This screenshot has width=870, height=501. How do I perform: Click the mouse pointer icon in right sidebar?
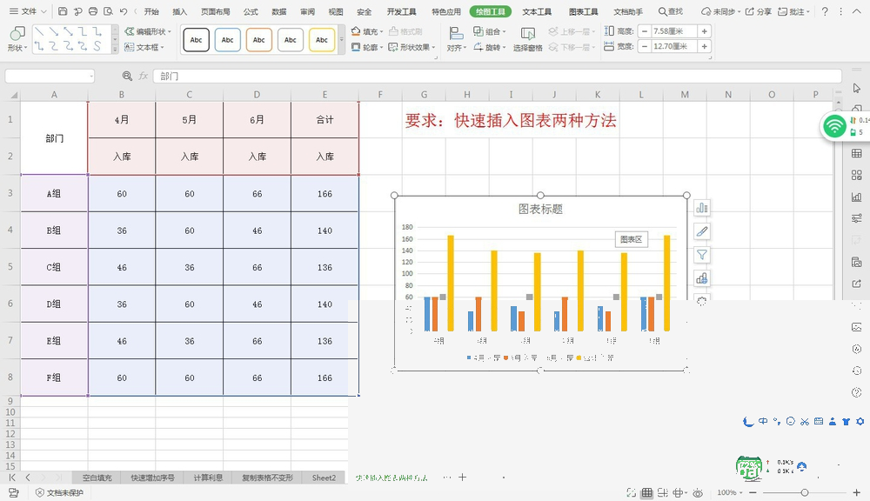[857, 88]
